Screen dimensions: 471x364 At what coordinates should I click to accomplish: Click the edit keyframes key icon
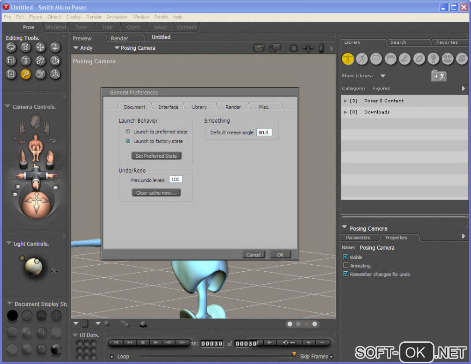(289, 343)
